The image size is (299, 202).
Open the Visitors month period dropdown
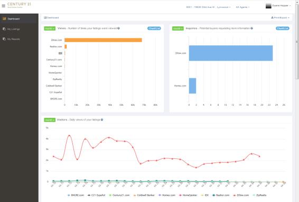50,120
